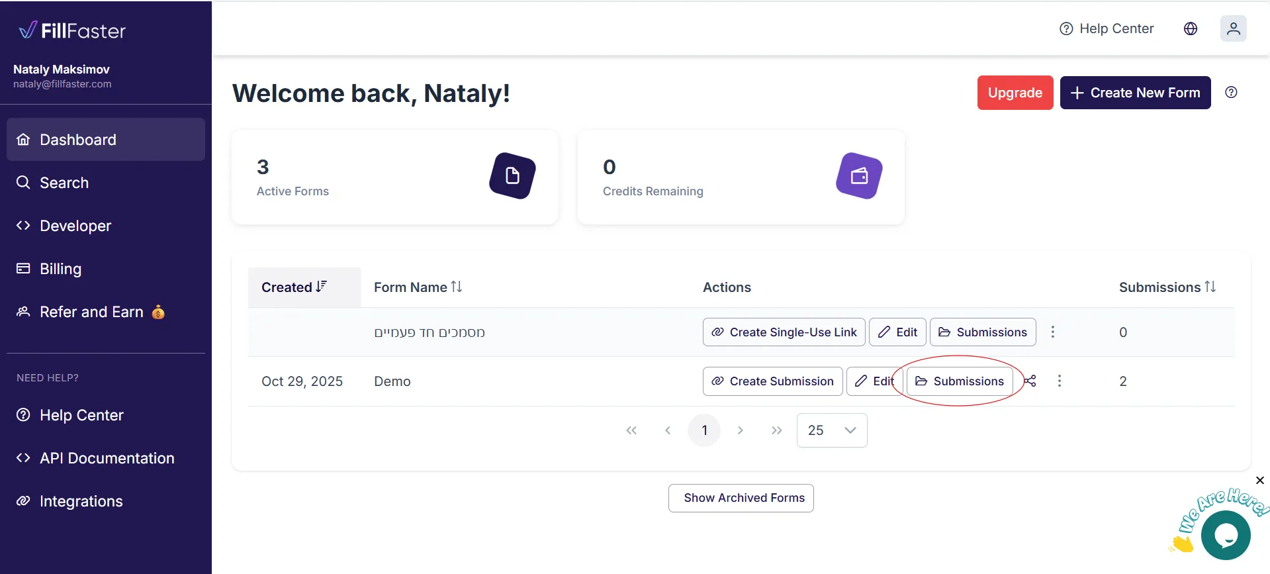The image size is (1270, 574).
Task: Dismiss the We Are Here chat widget
Action: click(1259, 481)
